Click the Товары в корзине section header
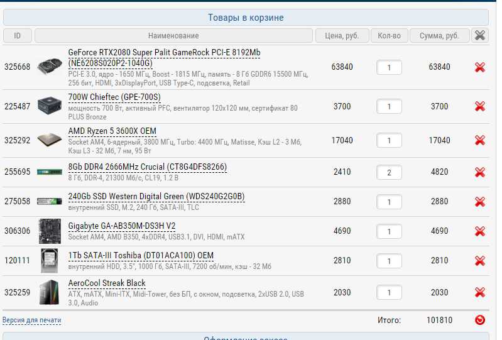The image size is (502, 340). [x=246, y=18]
